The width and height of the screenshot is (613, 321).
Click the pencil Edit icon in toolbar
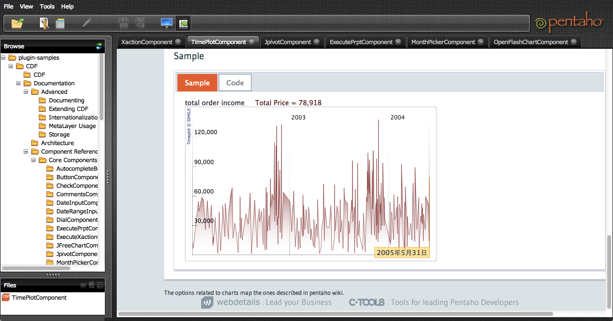(87, 23)
